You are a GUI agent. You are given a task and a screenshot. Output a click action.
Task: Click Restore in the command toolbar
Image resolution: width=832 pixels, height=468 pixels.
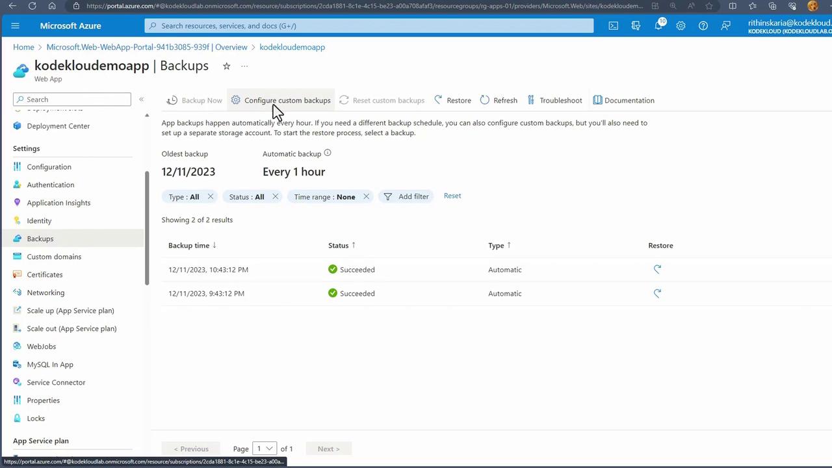tap(452, 100)
